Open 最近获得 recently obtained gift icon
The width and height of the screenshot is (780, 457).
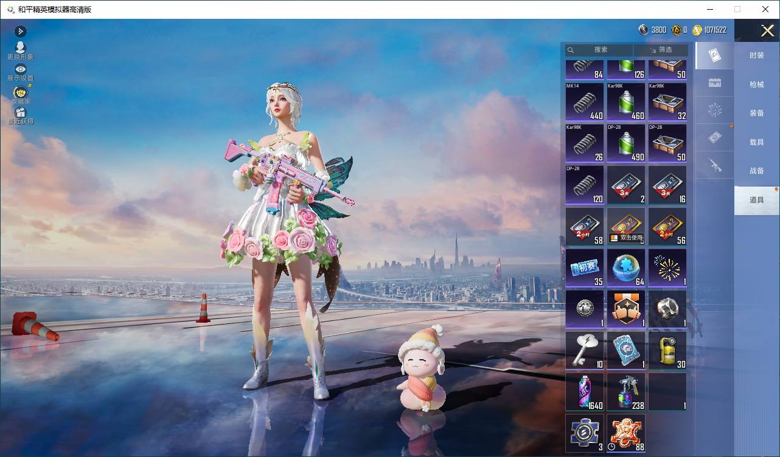tap(20, 115)
